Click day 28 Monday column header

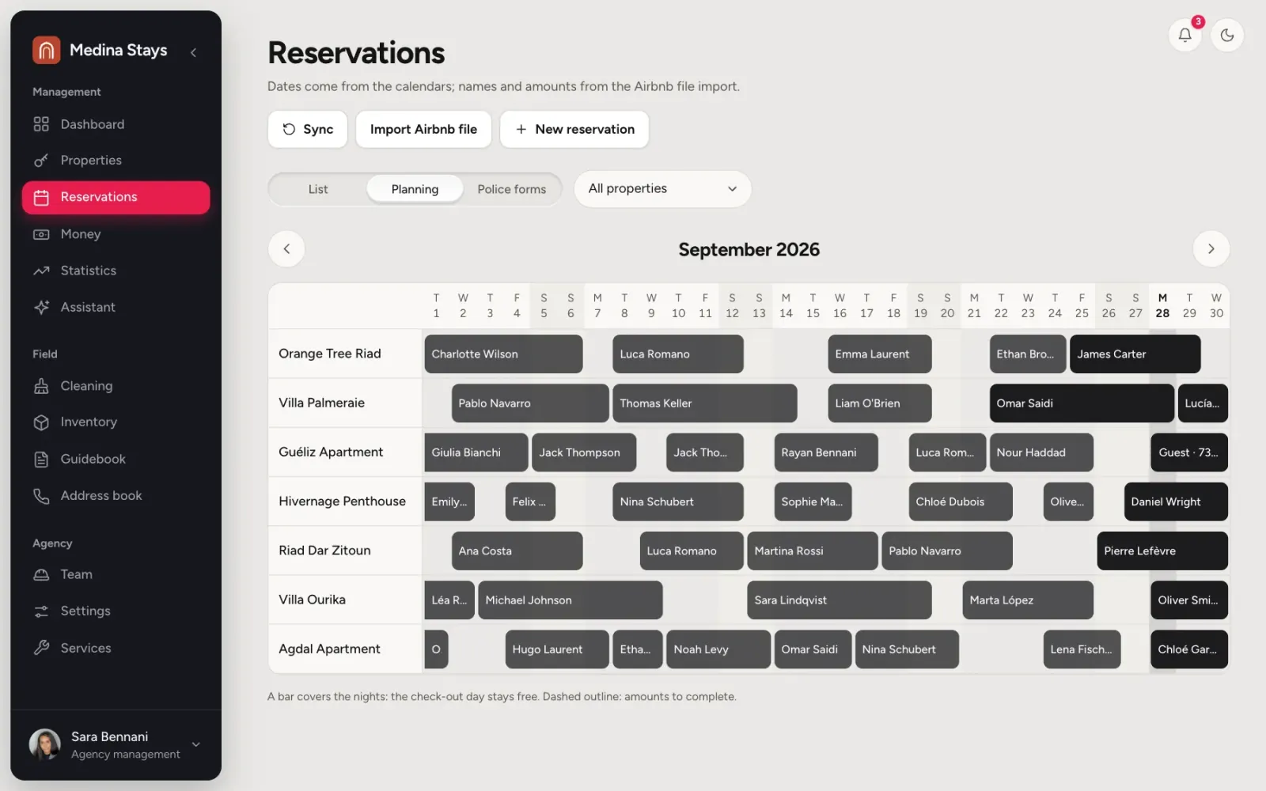(1162, 305)
